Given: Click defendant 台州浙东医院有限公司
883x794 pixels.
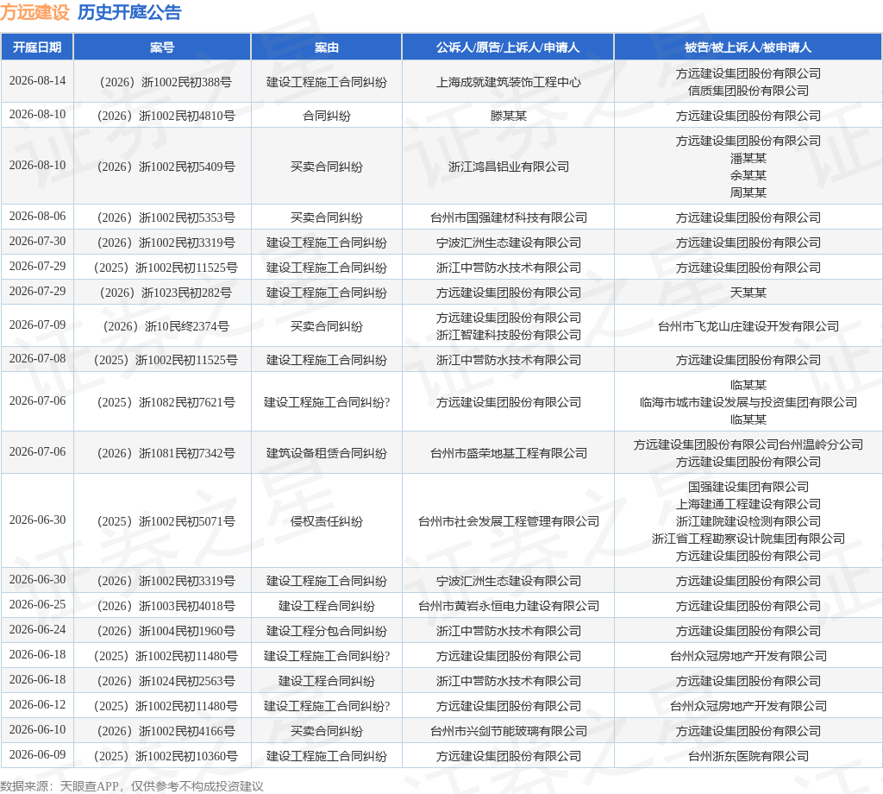Looking at the screenshot, I should (x=748, y=756).
